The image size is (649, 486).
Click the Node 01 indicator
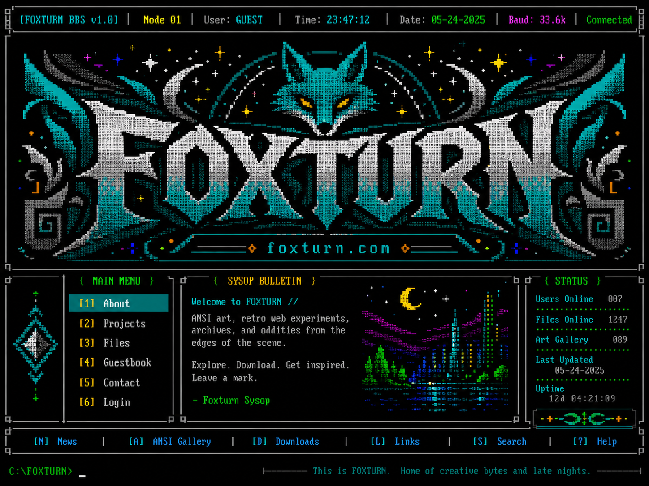pyautogui.click(x=162, y=20)
